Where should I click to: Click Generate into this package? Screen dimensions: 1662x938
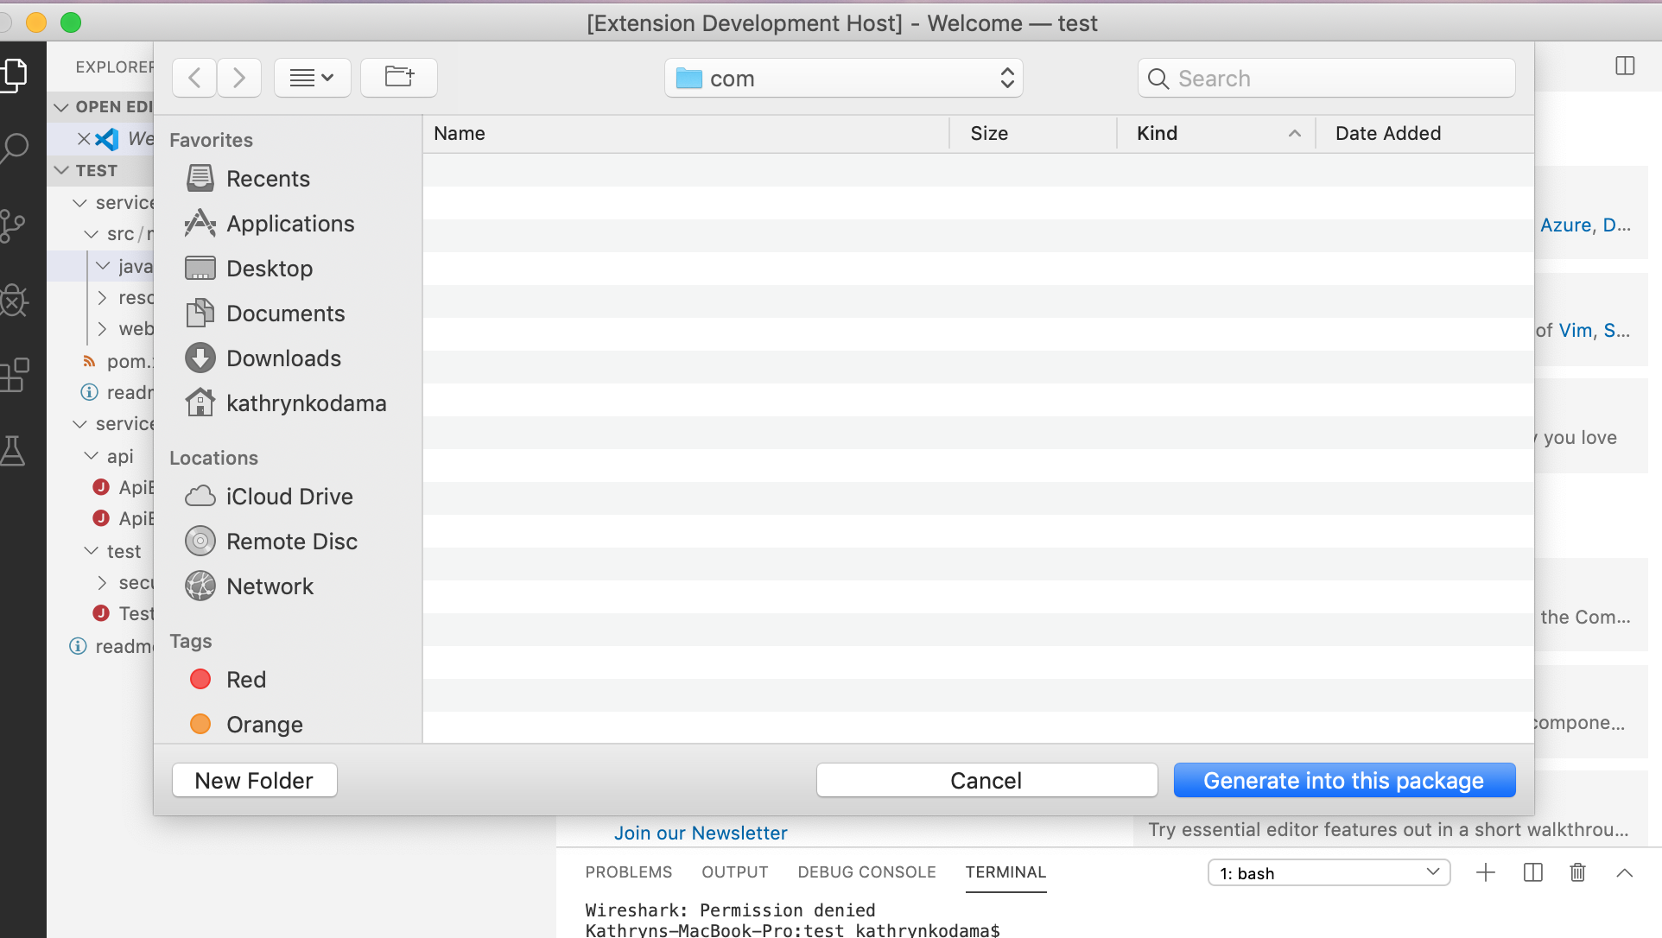(1343, 780)
